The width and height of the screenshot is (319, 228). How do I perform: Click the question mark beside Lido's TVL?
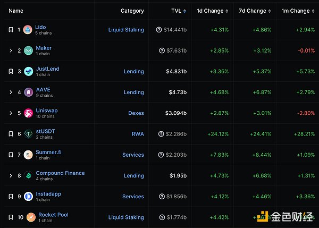coord(159,30)
